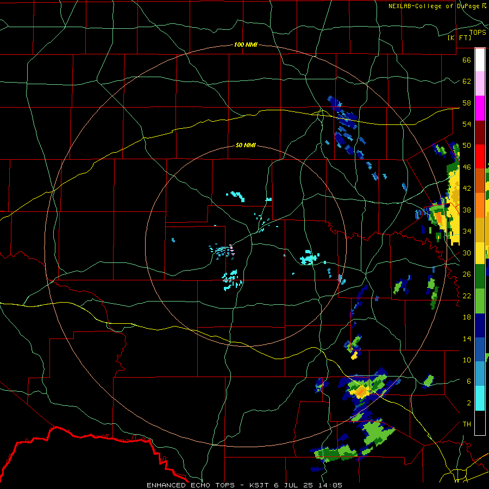Pick the yellow legend swatch
This screenshot has width=489, height=489.
tap(480, 253)
